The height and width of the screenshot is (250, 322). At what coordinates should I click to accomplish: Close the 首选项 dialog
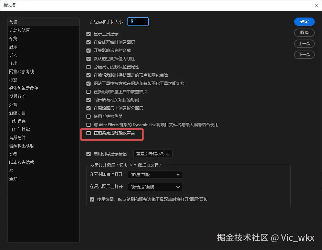(316, 5)
